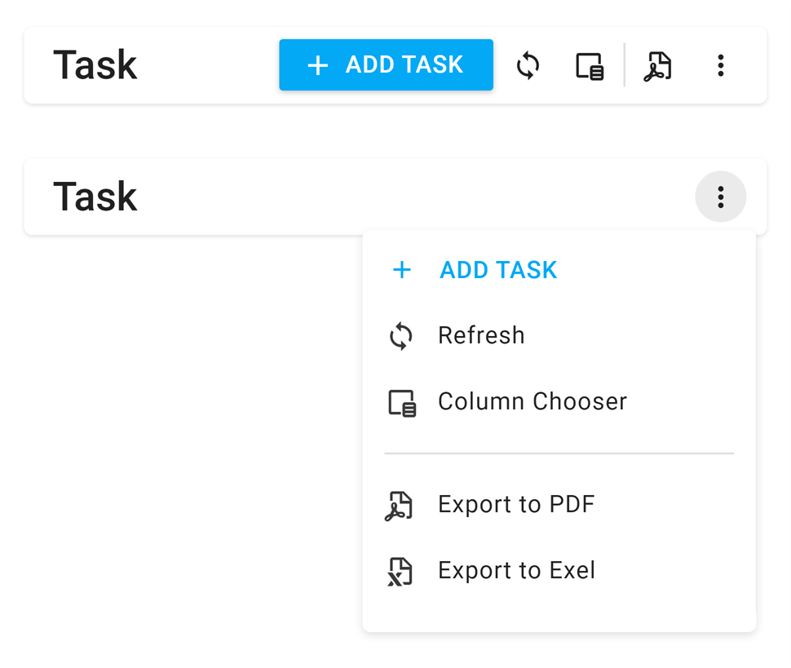Image resolution: width=791 pixels, height=668 pixels.
Task: Select Column Chooser text in the overflow menu
Action: pos(532,401)
